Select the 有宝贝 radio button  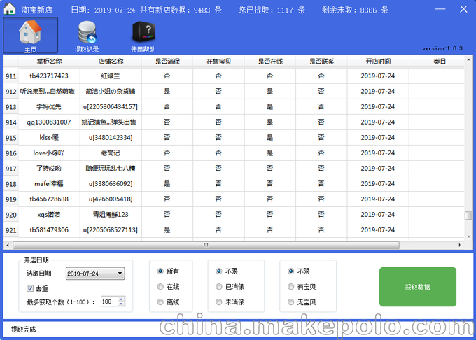290,287
